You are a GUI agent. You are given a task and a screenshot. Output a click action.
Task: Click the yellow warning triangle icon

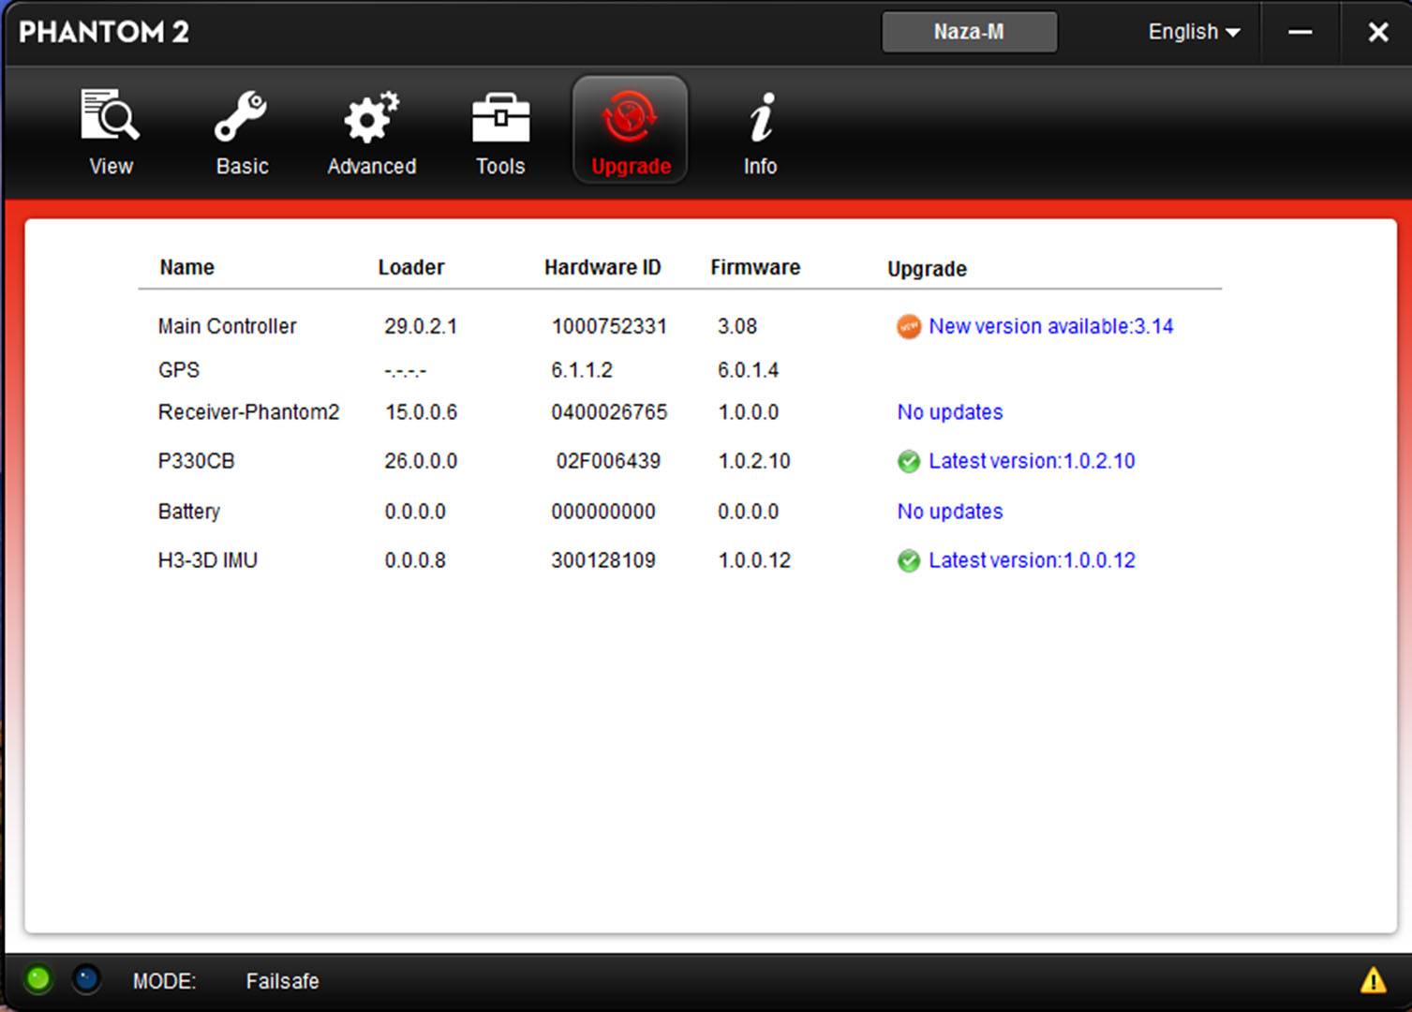tap(1374, 980)
